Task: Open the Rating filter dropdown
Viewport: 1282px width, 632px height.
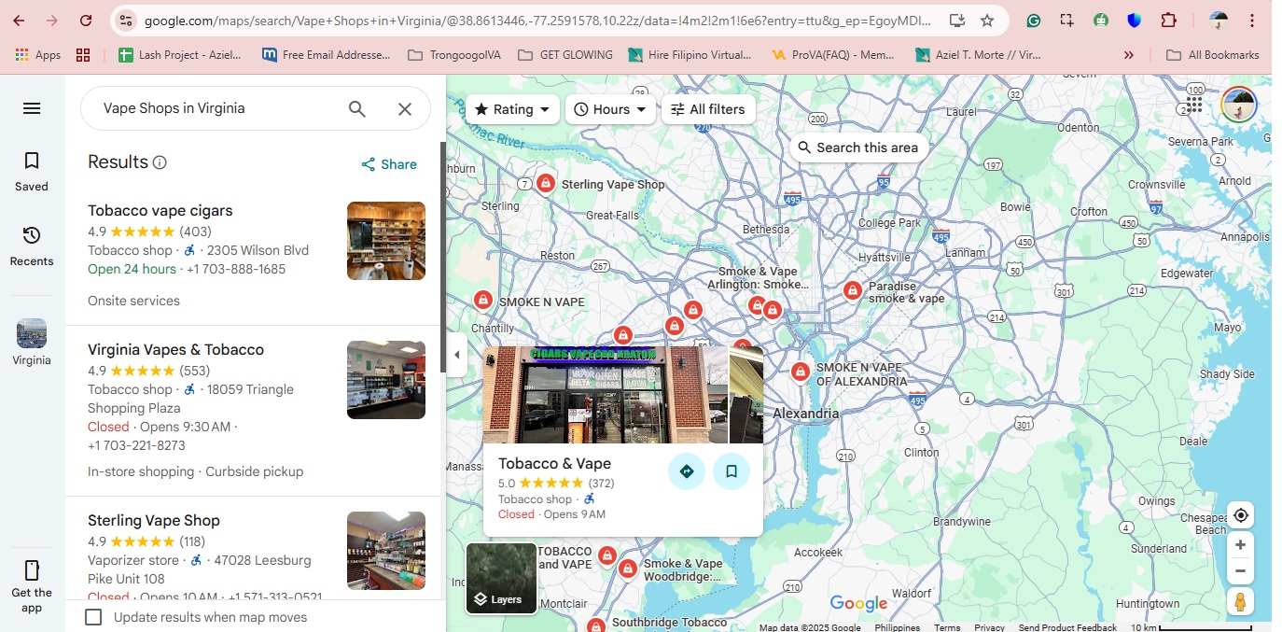Action: point(512,109)
